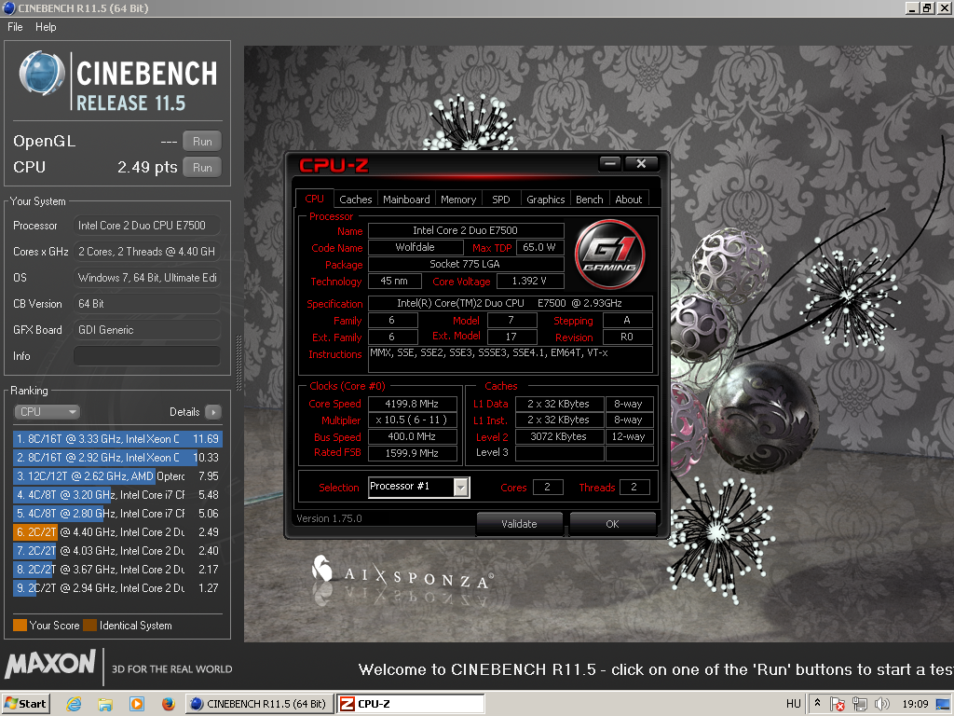The height and width of the screenshot is (716, 954).
Task: Open the Help menu
Action: (x=46, y=27)
